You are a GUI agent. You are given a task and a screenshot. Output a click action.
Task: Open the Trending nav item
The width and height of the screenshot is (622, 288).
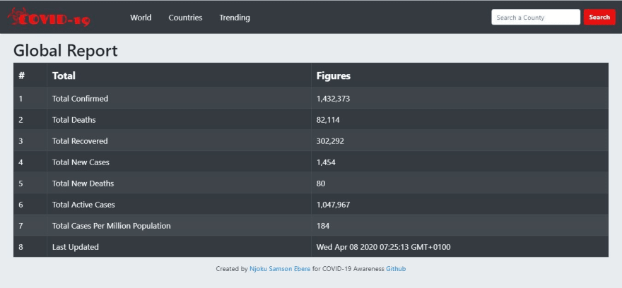[x=235, y=18]
